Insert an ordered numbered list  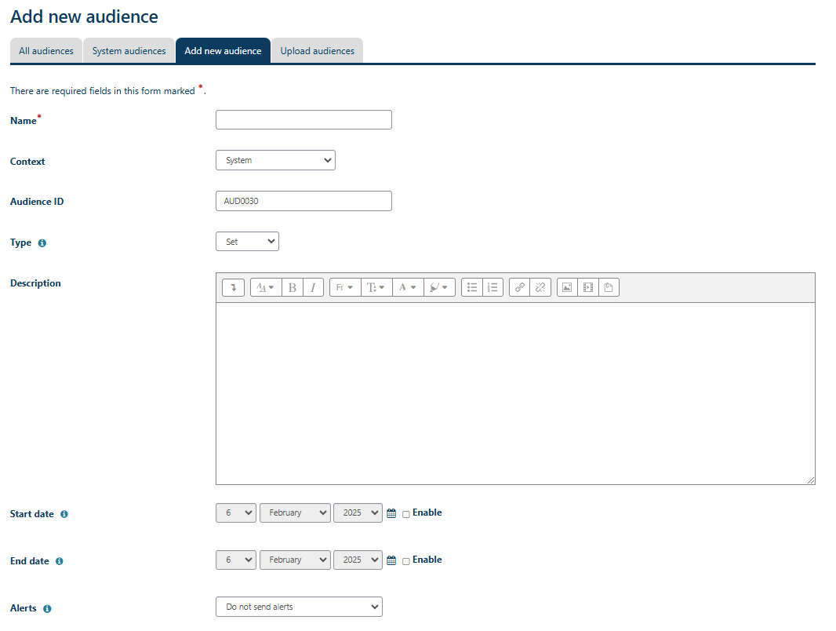click(493, 286)
